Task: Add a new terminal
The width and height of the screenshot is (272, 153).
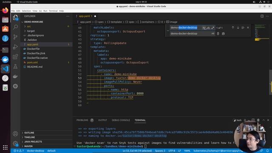Action: tap(245, 120)
